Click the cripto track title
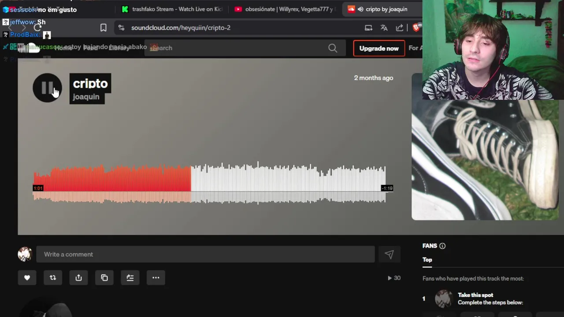This screenshot has width=564, height=317. [90, 83]
